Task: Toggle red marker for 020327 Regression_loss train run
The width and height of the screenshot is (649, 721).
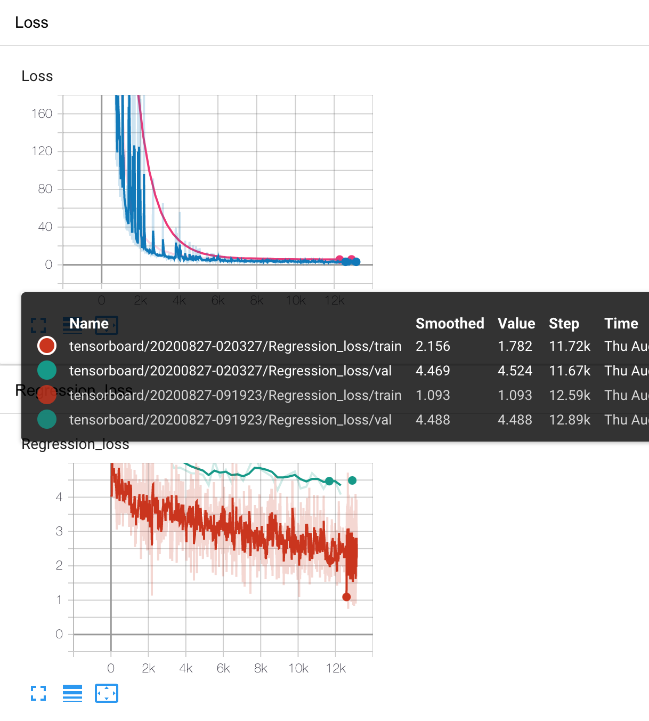Action: 46,346
